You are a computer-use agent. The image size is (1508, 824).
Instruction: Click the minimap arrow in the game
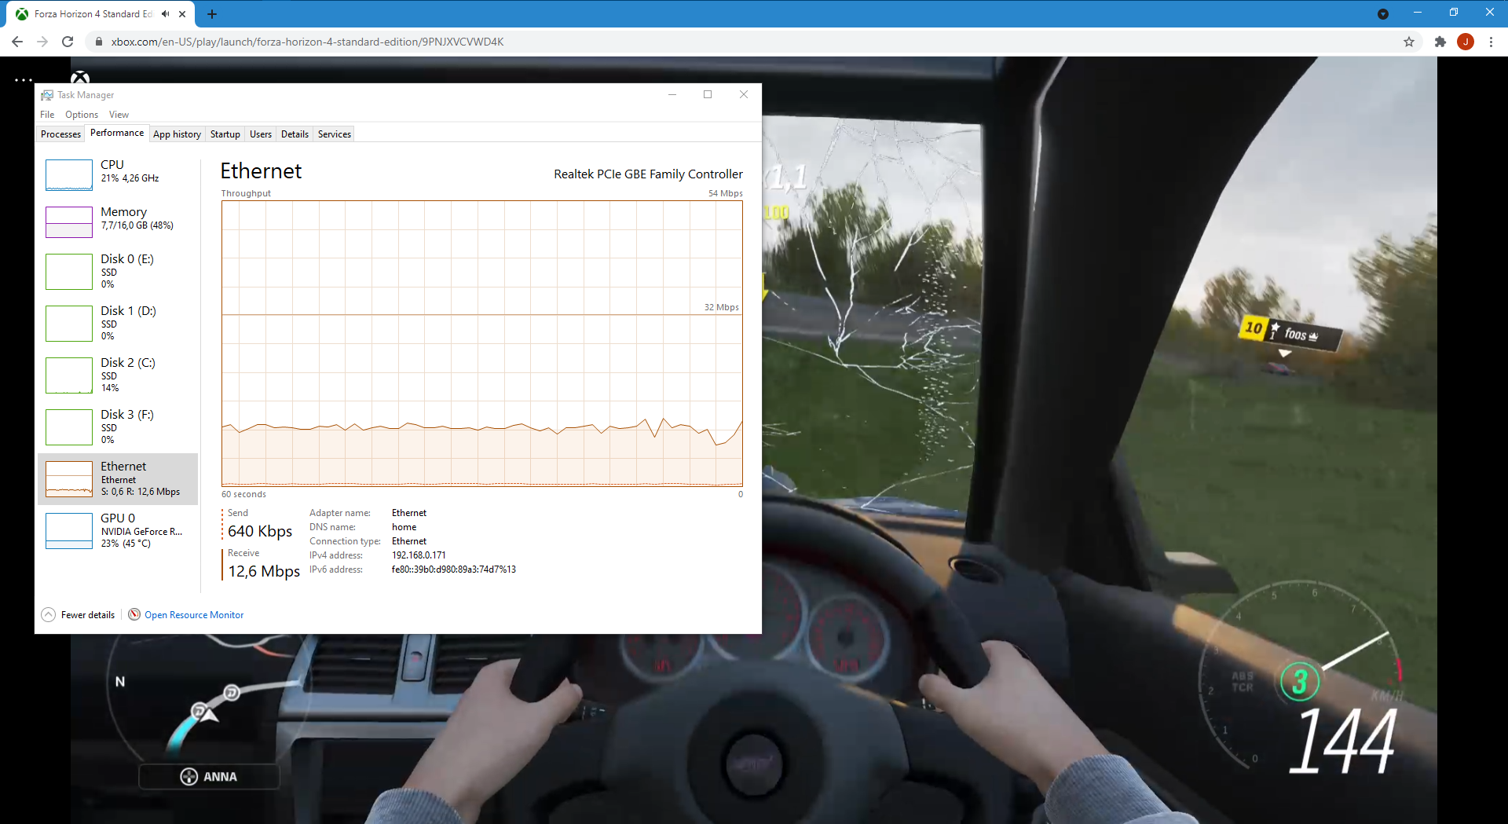tap(209, 715)
